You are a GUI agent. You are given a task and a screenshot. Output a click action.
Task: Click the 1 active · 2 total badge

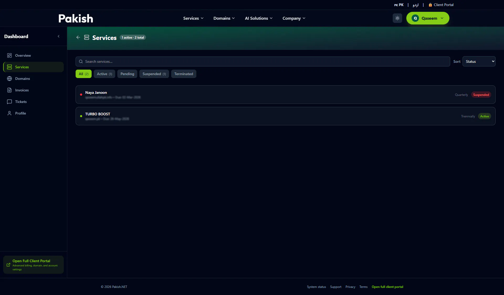click(133, 38)
